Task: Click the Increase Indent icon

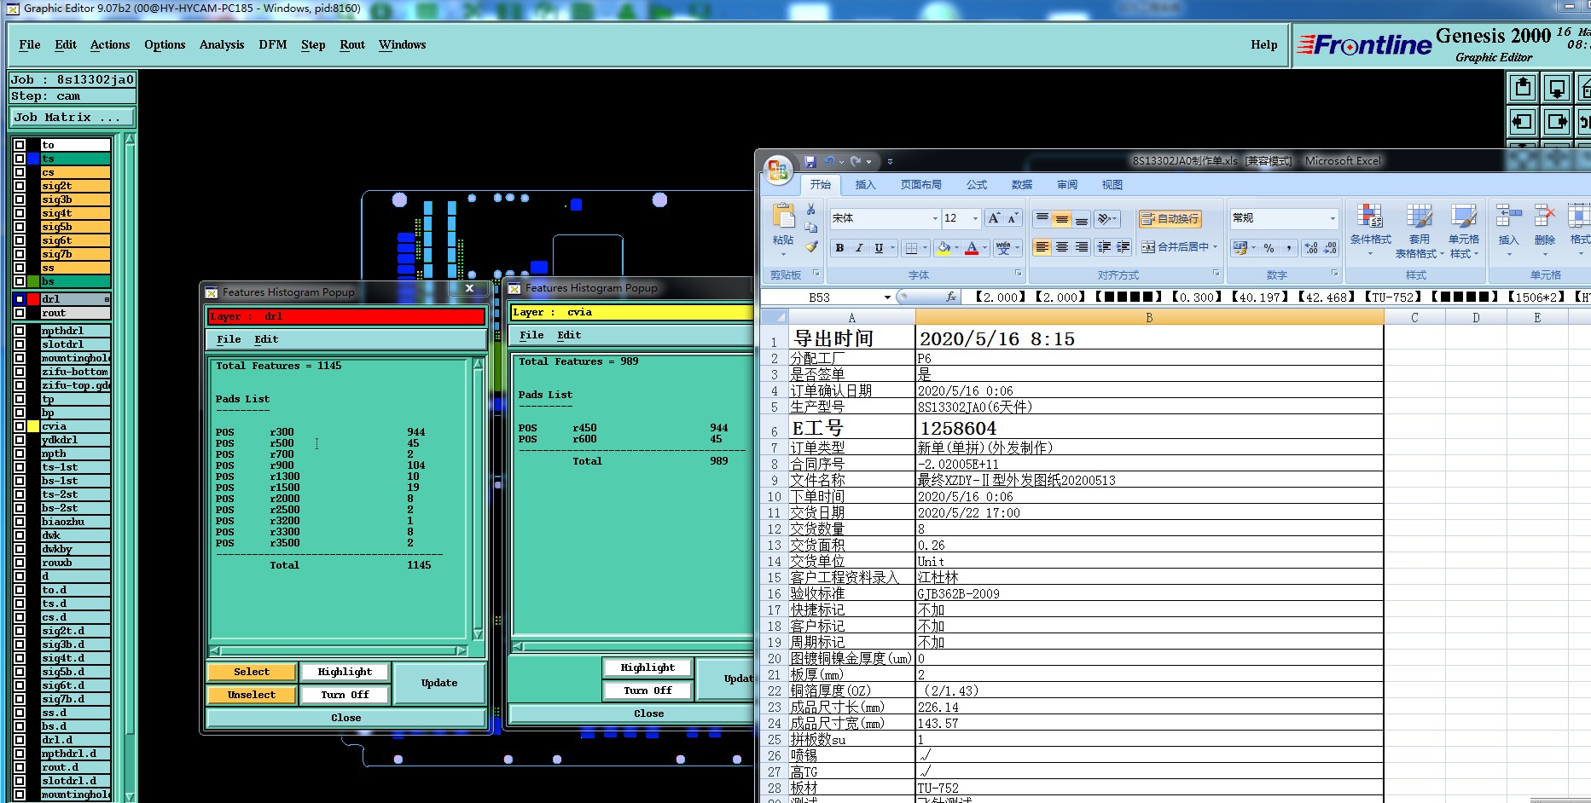Action: pyautogui.click(x=1124, y=247)
